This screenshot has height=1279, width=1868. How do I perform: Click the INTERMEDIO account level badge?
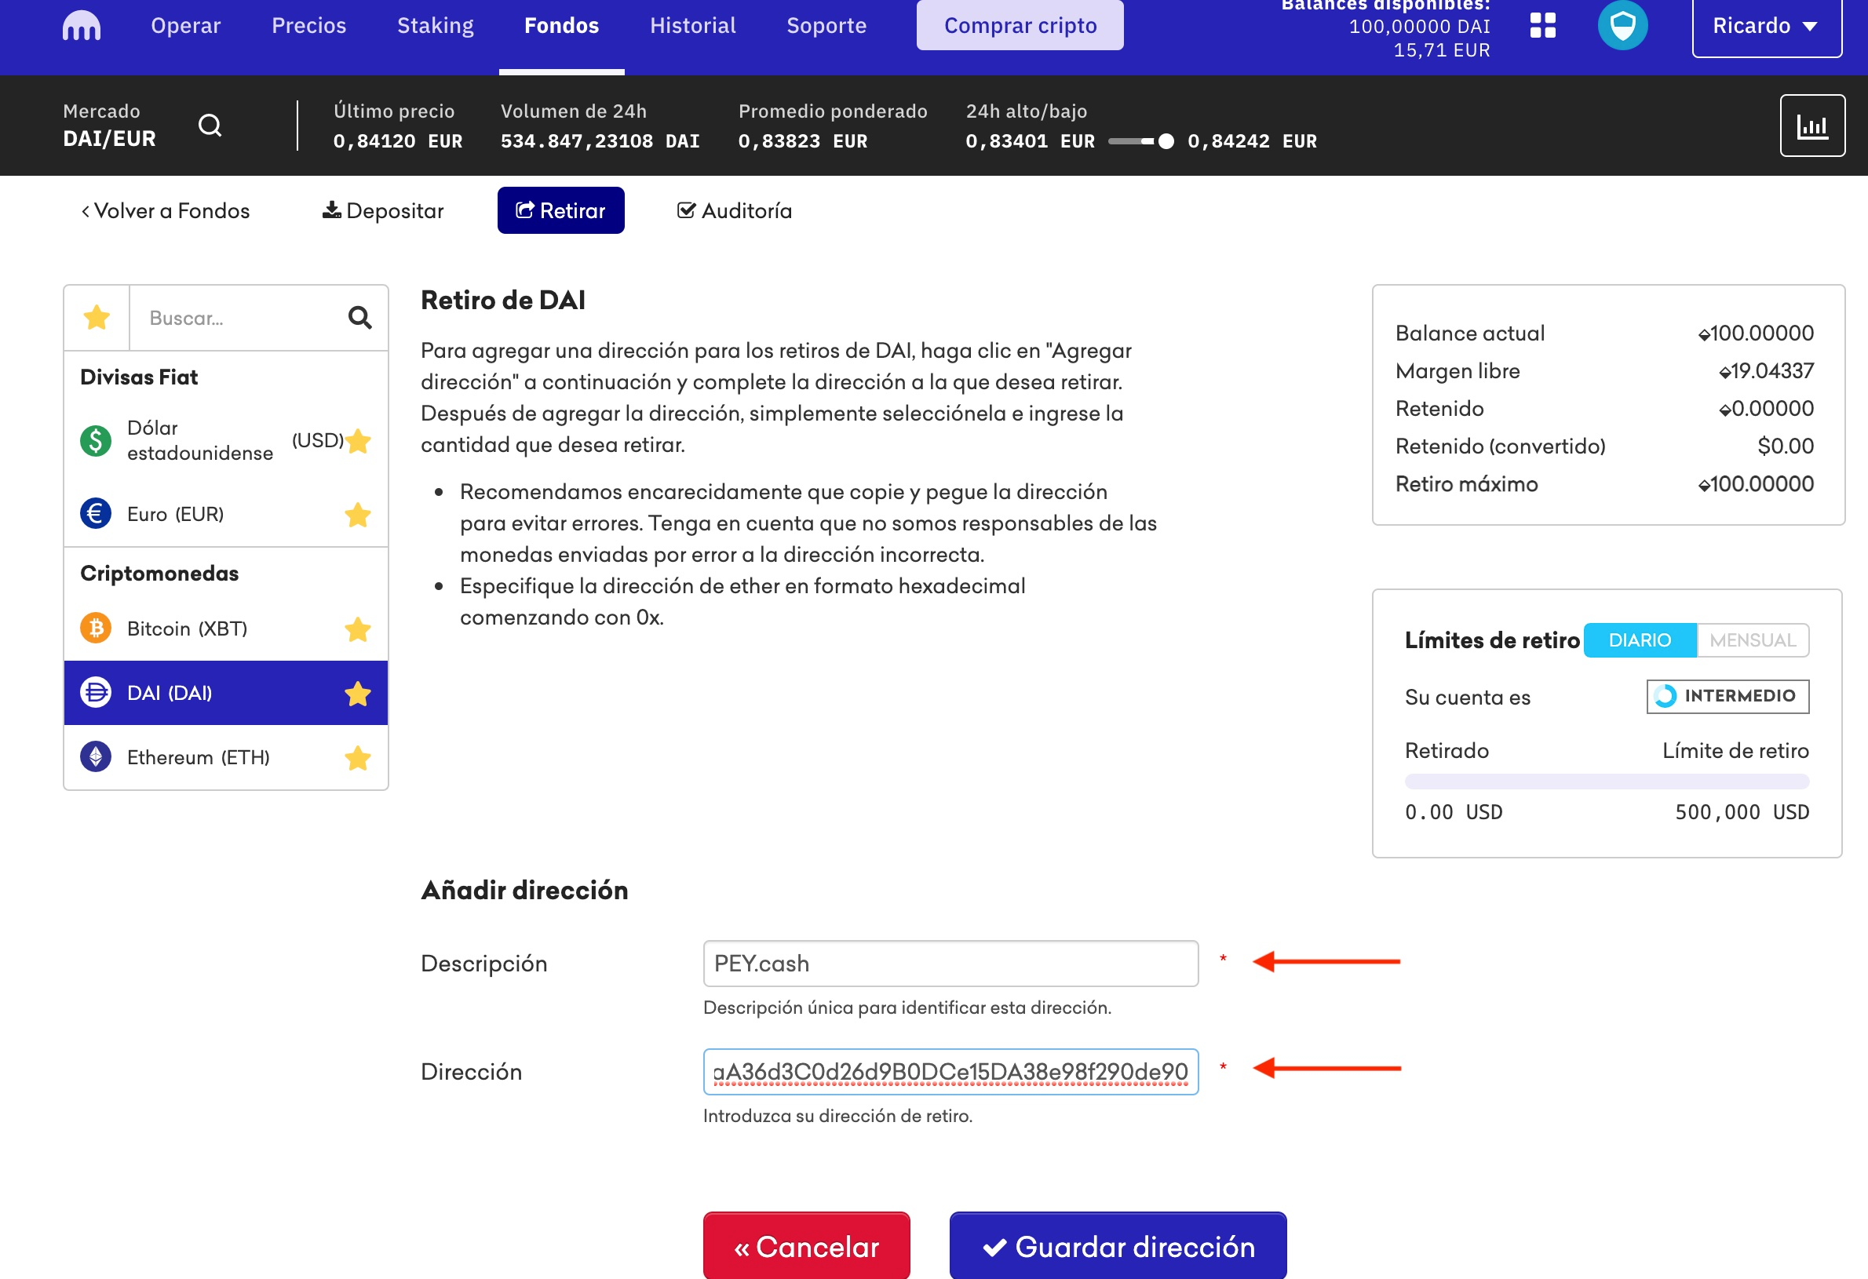tap(1728, 696)
